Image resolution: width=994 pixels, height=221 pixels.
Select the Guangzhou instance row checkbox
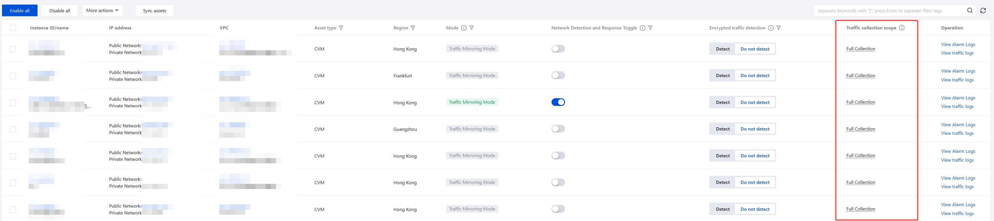click(13, 129)
